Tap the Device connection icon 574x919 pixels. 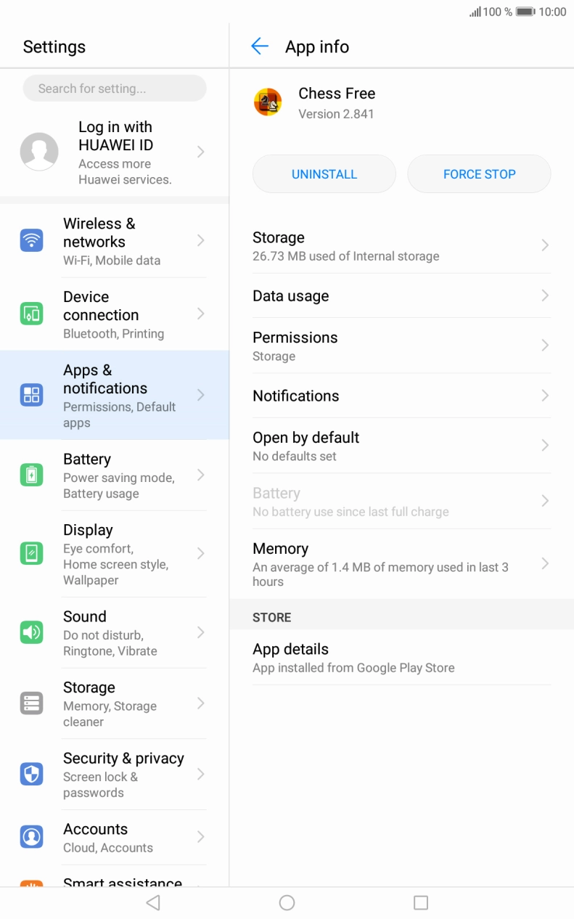pos(31,314)
